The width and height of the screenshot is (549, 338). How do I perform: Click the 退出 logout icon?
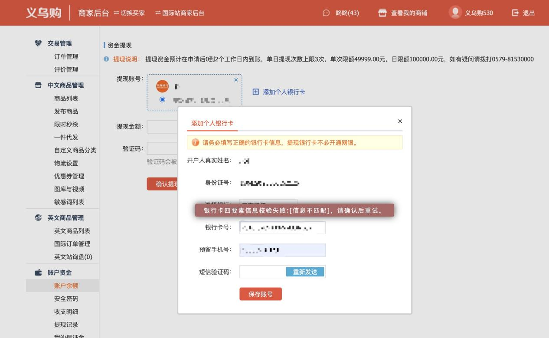coord(515,13)
